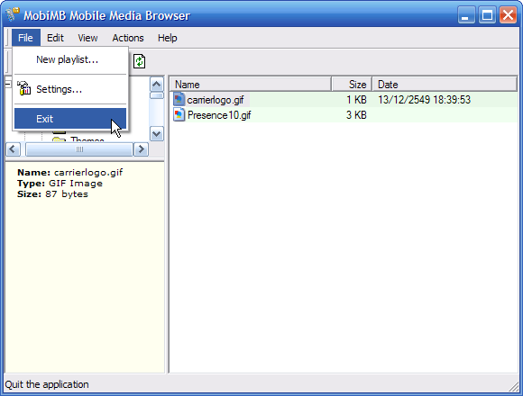The width and height of the screenshot is (523, 396).
Task: Click the MobiMB app icon in title bar
Action: click(12, 14)
